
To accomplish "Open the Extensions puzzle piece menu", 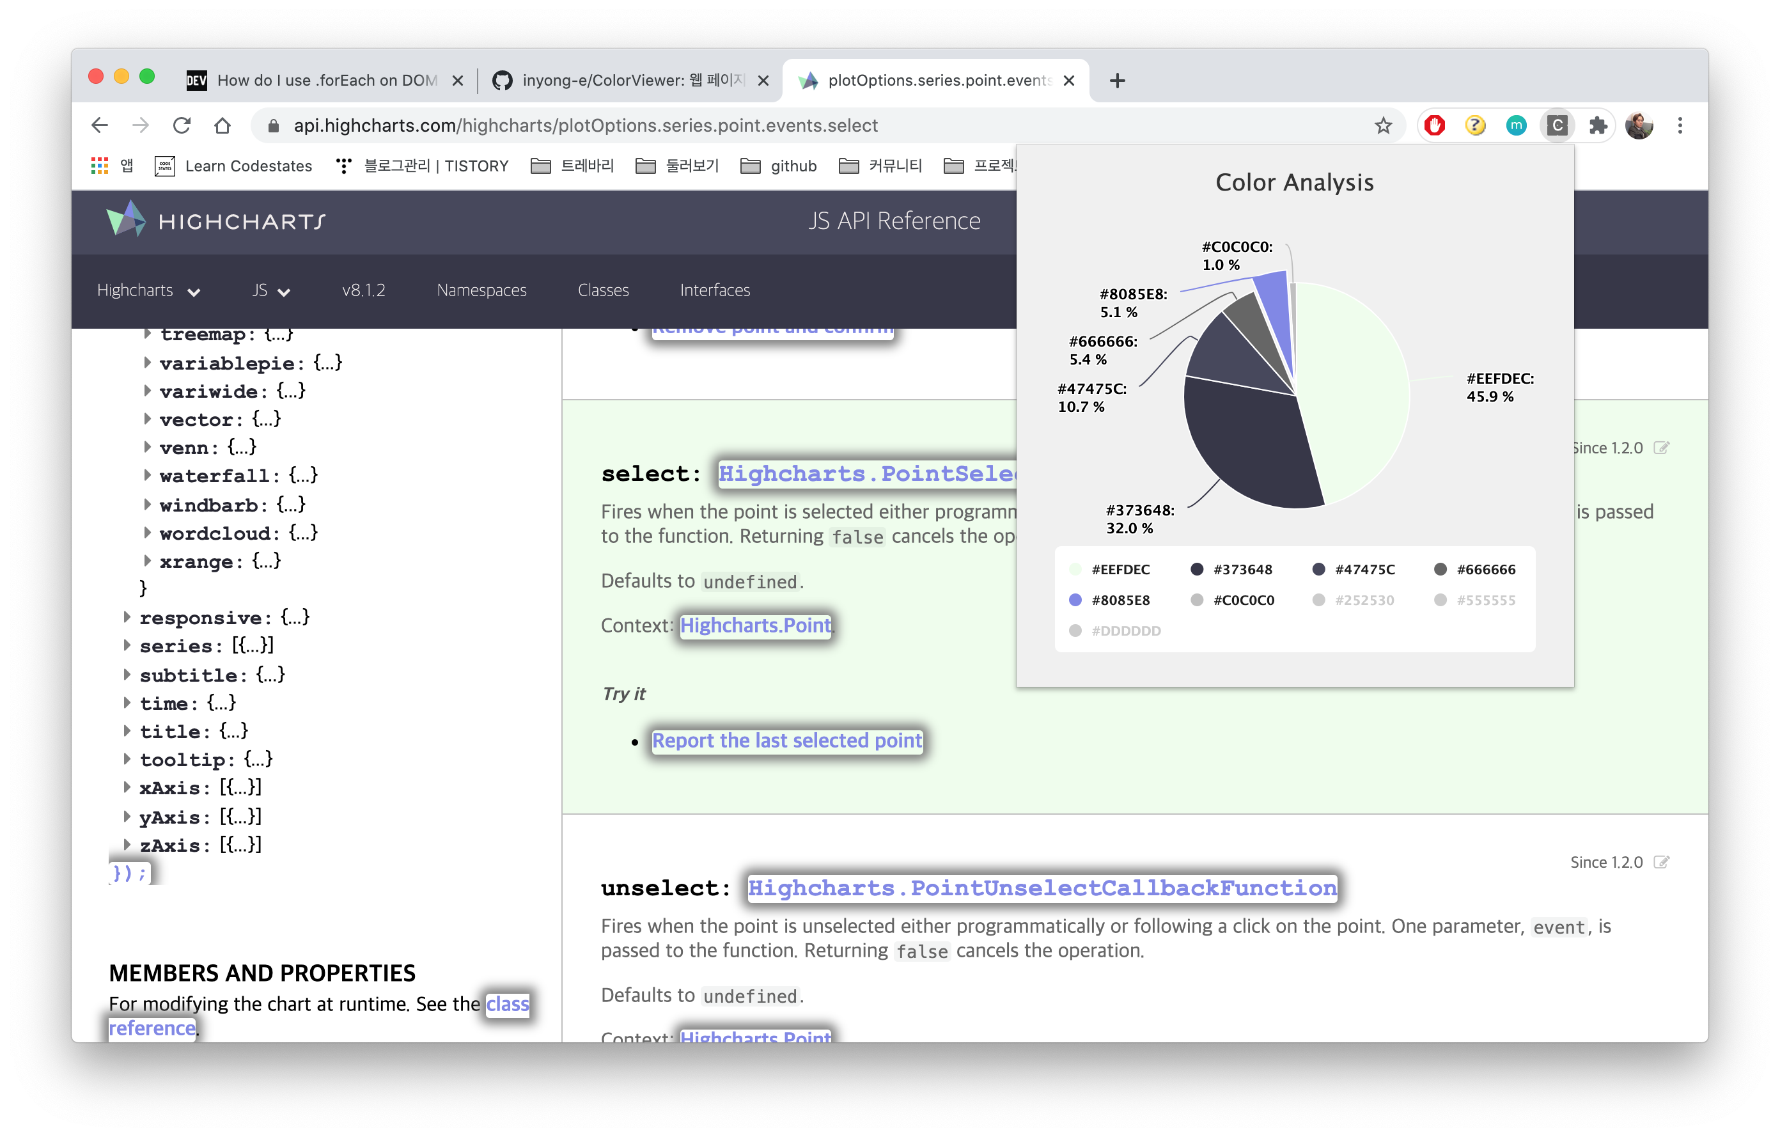I will click(1597, 126).
